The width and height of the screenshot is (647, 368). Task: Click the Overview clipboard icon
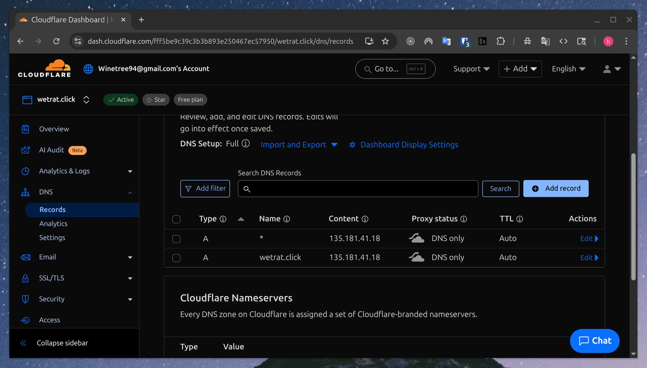[x=25, y=129]
